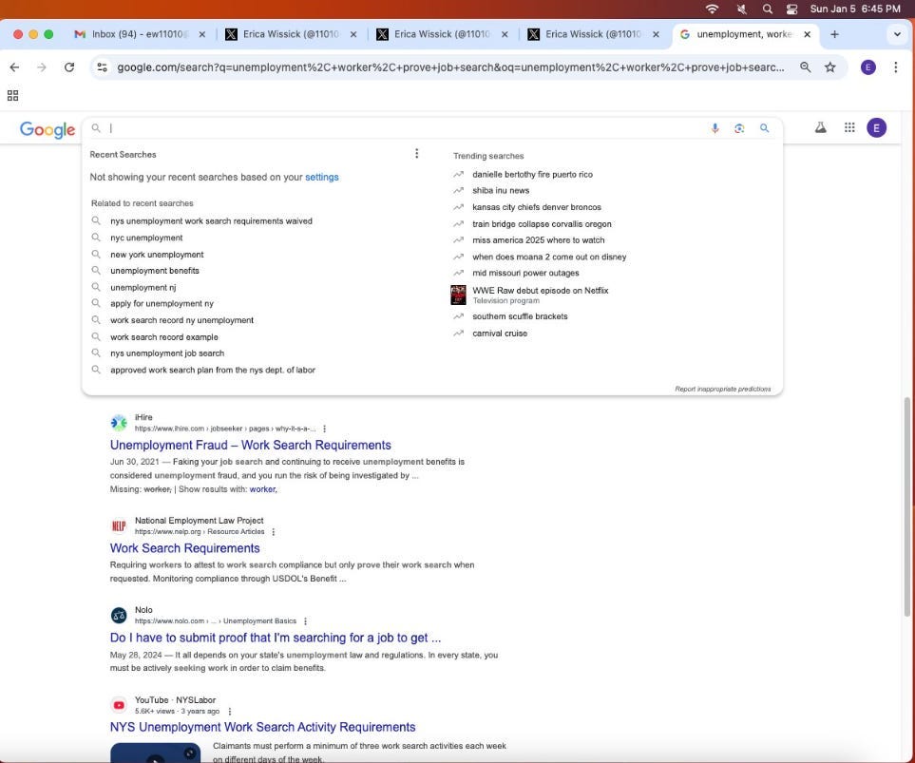Select suggestion work search record ny unemployment
The height and width of the screenshot is (763, 915).
(182, 320)
